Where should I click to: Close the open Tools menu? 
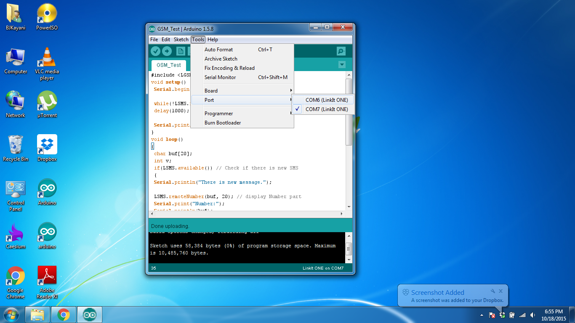(x=198, y=40)
